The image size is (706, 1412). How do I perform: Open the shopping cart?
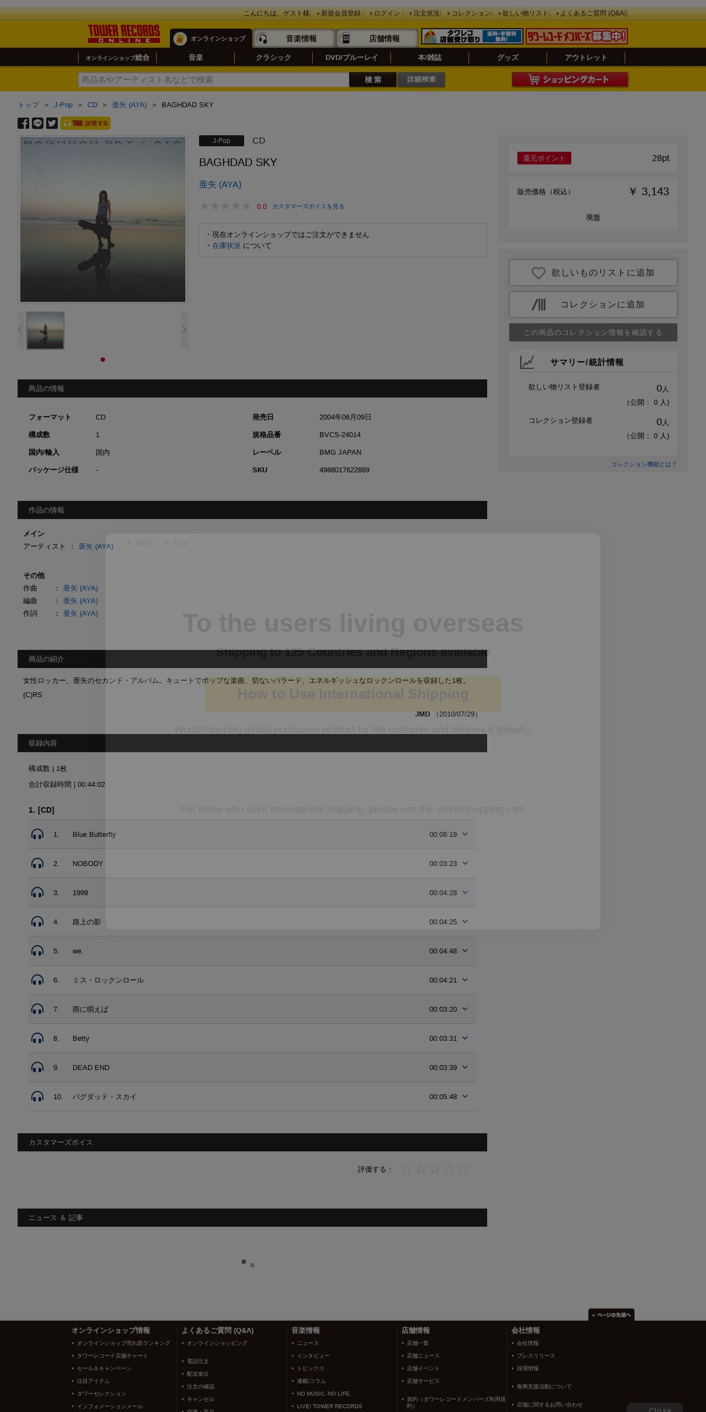(570, 80)
